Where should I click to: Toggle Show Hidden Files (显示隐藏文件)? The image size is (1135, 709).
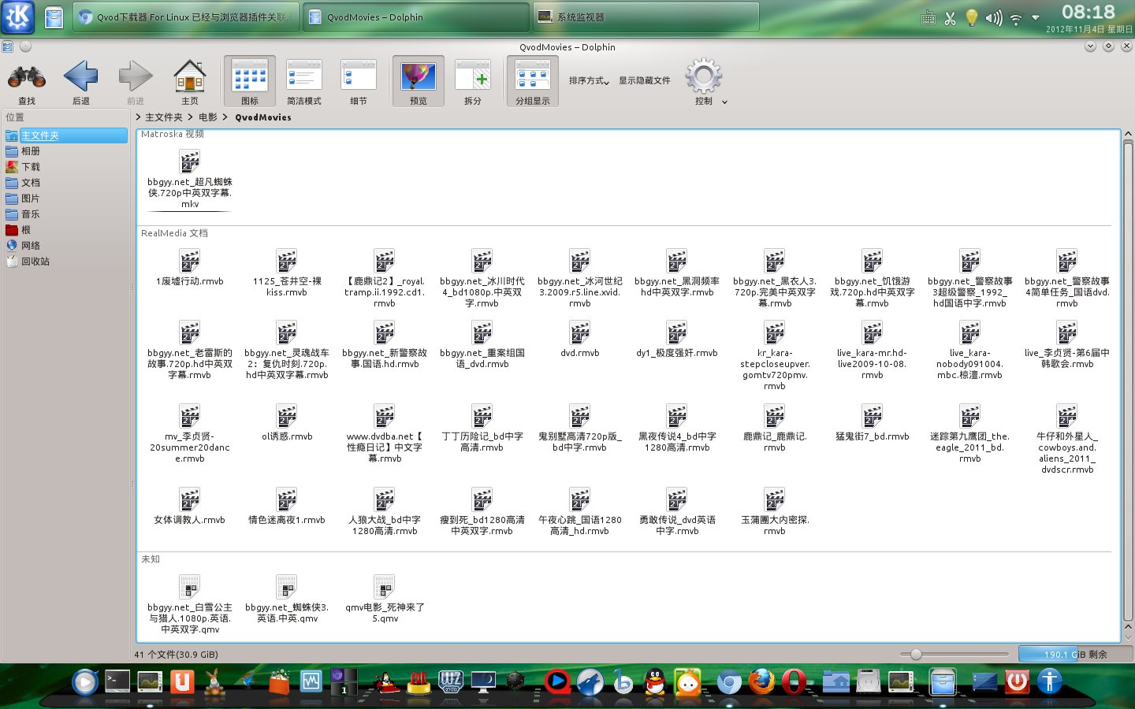[645, 80]
